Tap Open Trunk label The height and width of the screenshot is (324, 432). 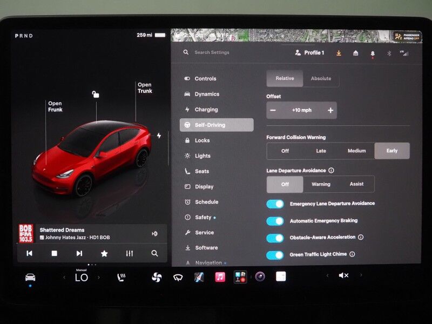[145, 88]
